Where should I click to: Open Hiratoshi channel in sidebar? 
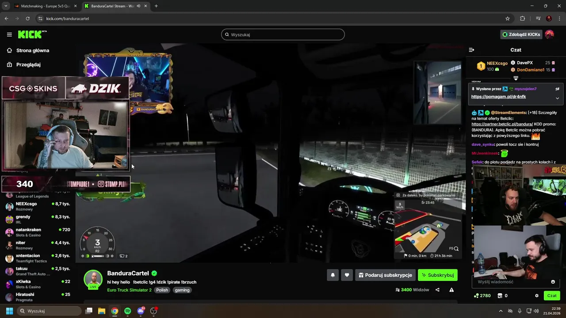click(37, 297)
